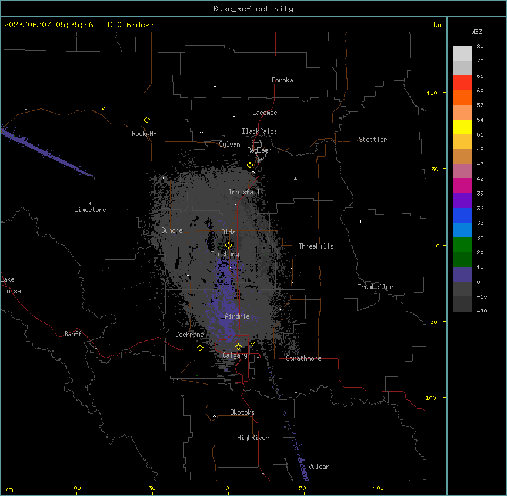Click the red 65 dBZ legend swatch
The height and width of the screenshot is (496, 507).
(x=462, y=82)
